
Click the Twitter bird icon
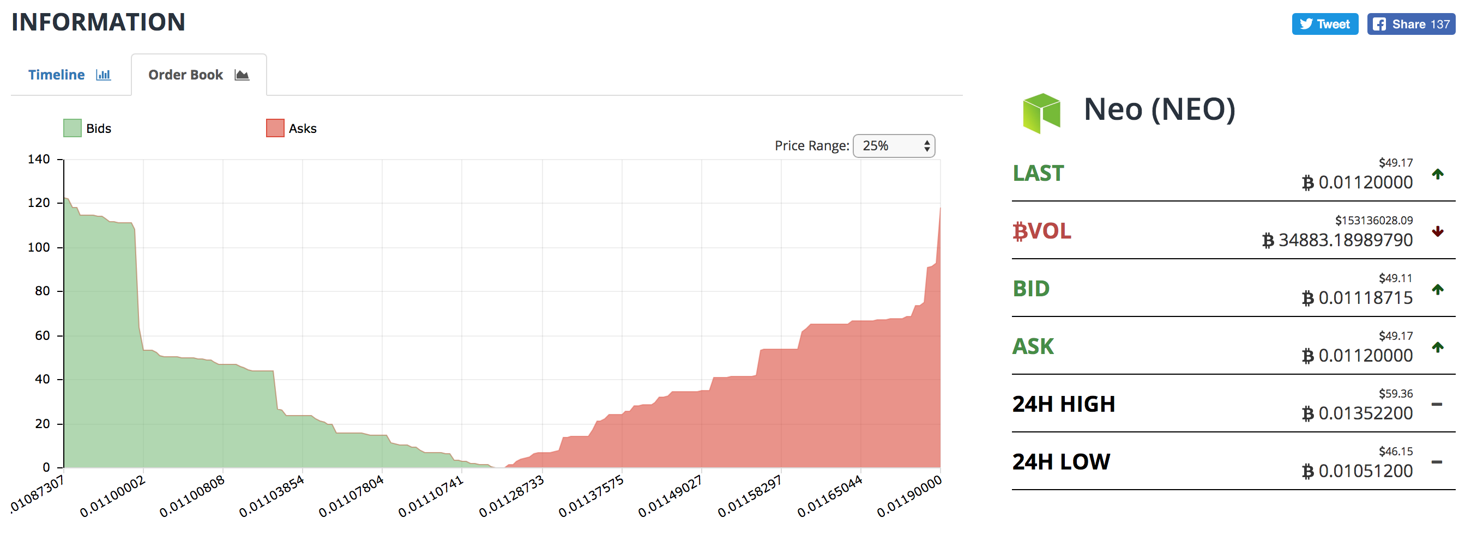(x=1306, y=24)
